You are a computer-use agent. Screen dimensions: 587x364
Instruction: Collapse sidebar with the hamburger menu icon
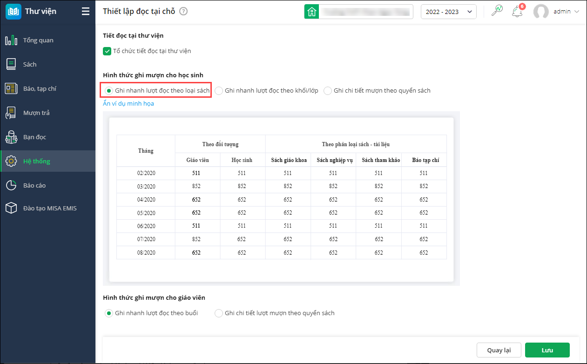tap(86, 12)
